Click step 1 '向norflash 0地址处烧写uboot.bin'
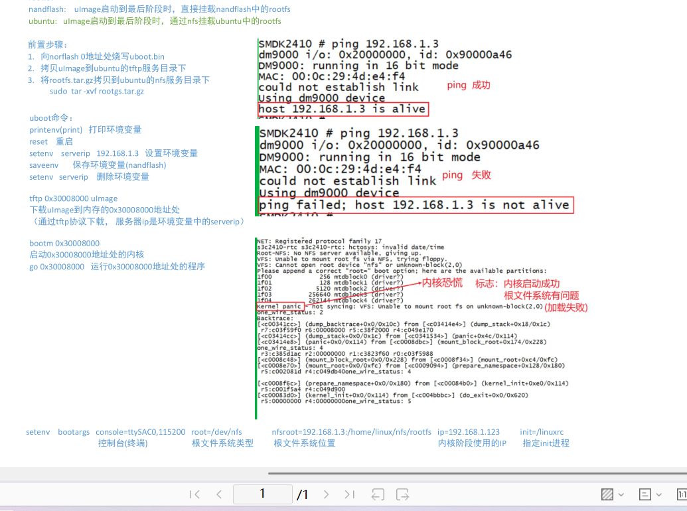The image size is (687, 511). [102, 56]
